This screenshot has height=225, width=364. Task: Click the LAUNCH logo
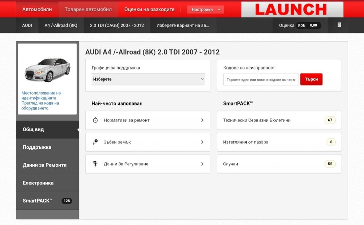[x=292, y=9]
